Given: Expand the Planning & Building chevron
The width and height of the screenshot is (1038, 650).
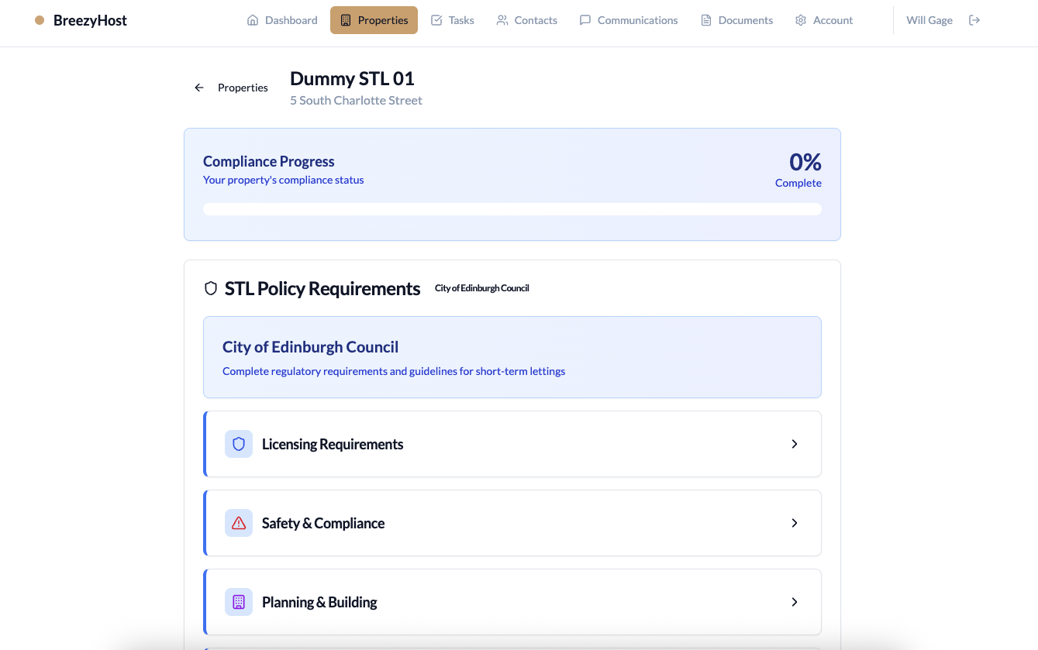Looking at the screenshot, I should coord(795,602).
